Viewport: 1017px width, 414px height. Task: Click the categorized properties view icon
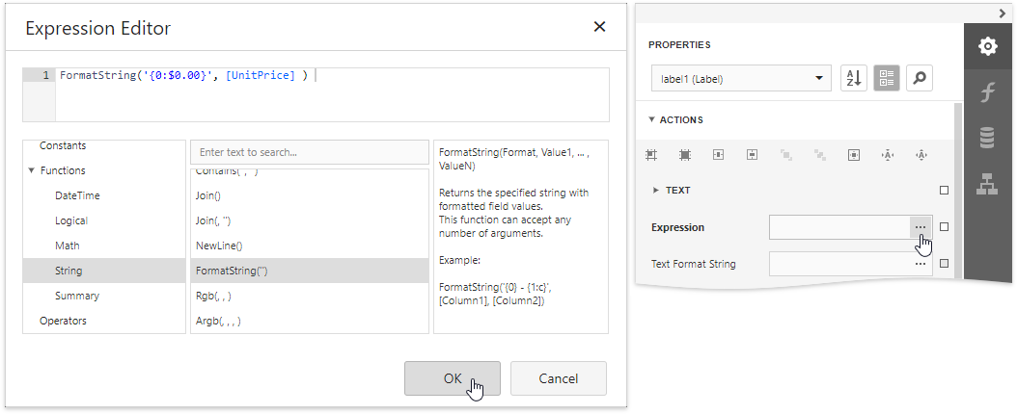click(887, 79)
